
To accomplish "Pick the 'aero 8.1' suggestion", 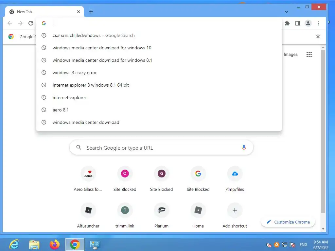I will click(x=159, y=110).
